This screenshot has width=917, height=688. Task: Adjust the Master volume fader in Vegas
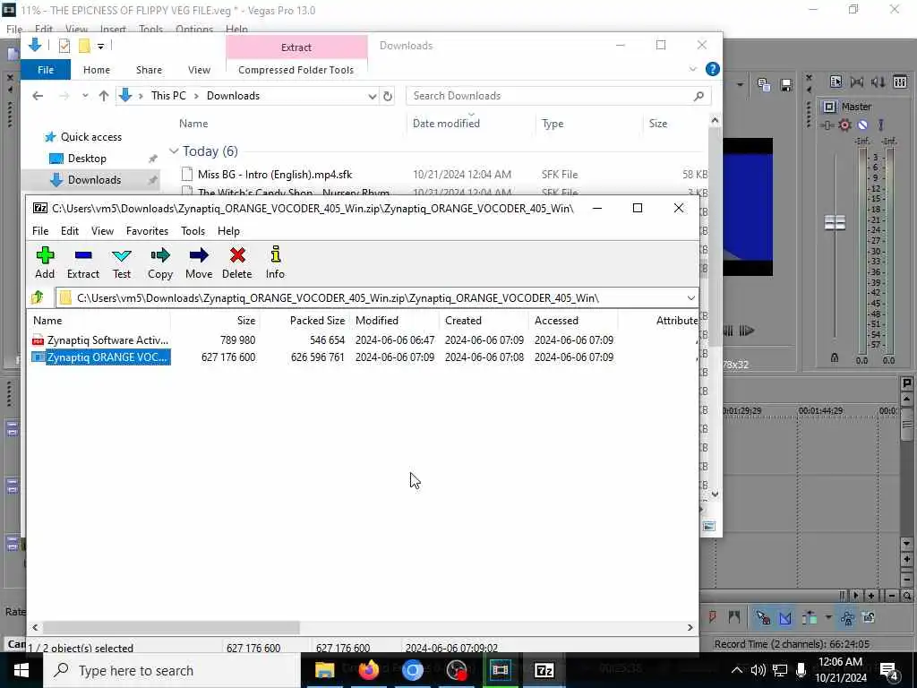835,223
